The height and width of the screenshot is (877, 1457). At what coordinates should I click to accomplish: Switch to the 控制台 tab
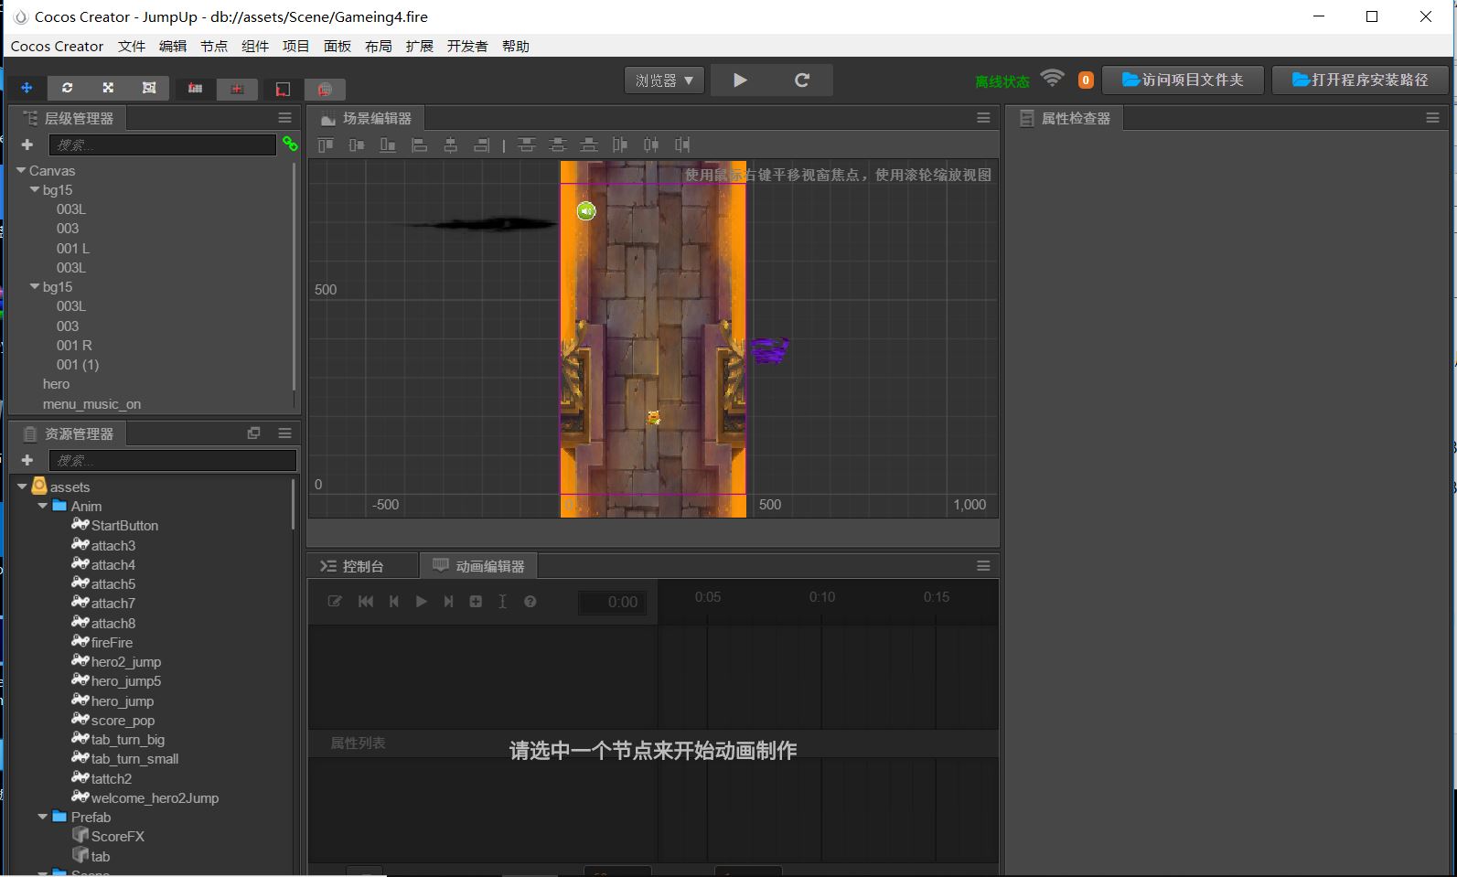click(x=362, y=566)
